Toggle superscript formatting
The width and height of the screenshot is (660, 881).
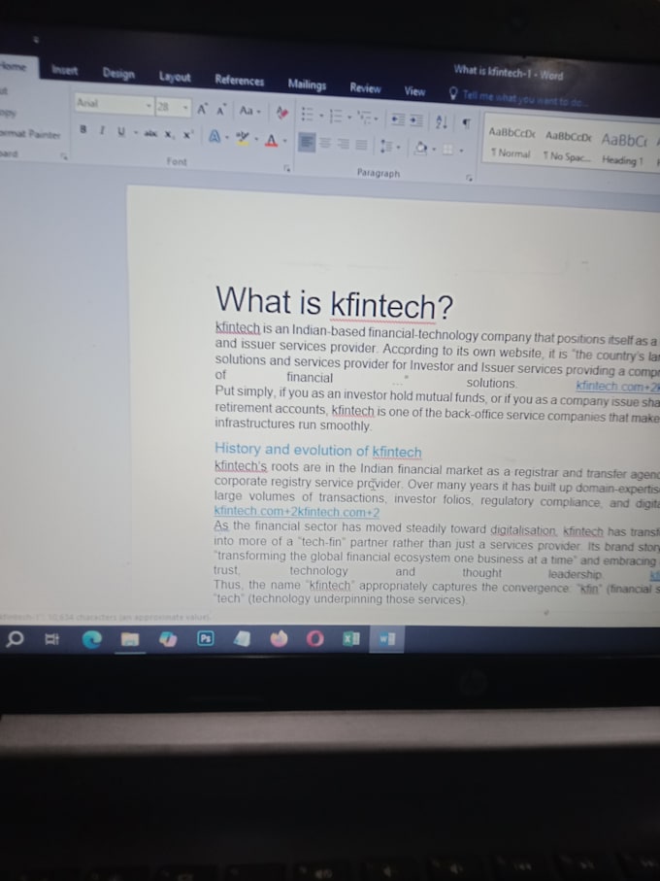(187, 135)
